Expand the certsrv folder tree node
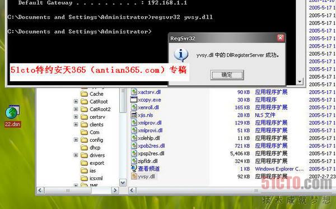The height and width of the screenshot is (209, 336). coord(76,117)
